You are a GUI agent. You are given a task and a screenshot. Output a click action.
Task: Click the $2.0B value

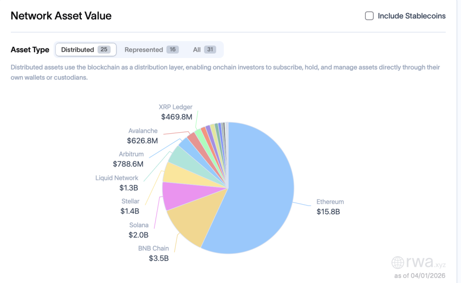[x=139, y=235]
